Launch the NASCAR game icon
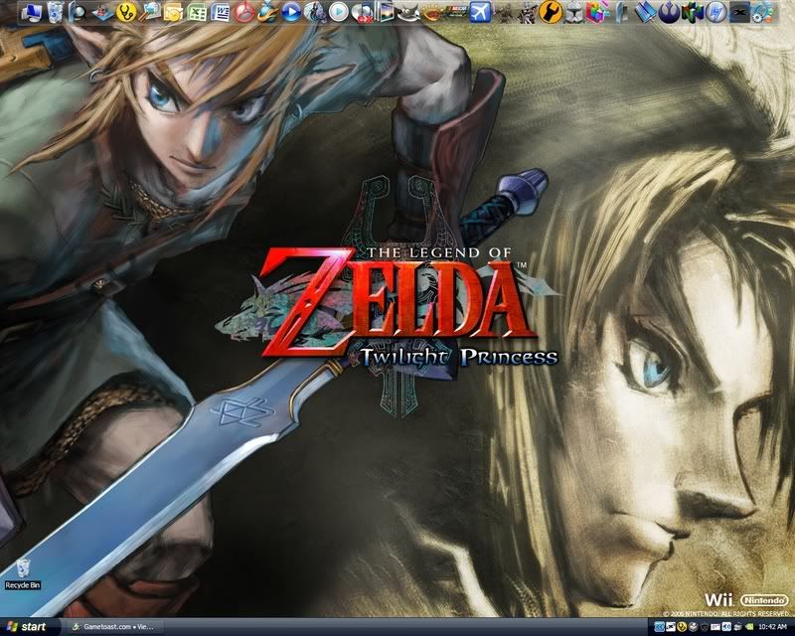 [456, 12]
